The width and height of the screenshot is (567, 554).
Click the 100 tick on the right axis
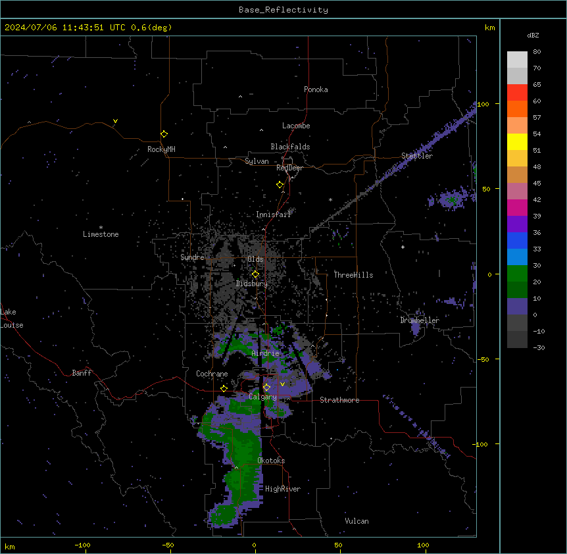coord(483,104)
